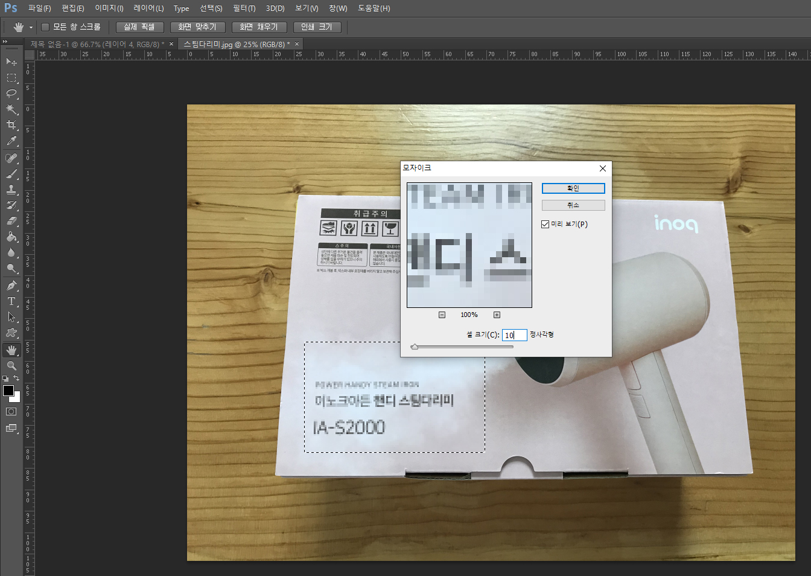Image resolution: width=811 pixels, height=576 pixels.
Task: Click the 셀 크기 input field
Action: 515,335
